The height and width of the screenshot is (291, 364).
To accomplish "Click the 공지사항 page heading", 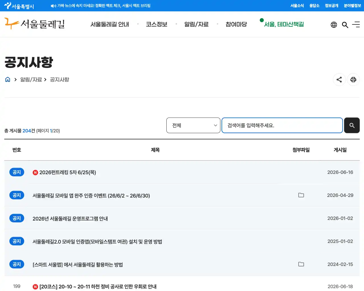I will coord(29,62).
